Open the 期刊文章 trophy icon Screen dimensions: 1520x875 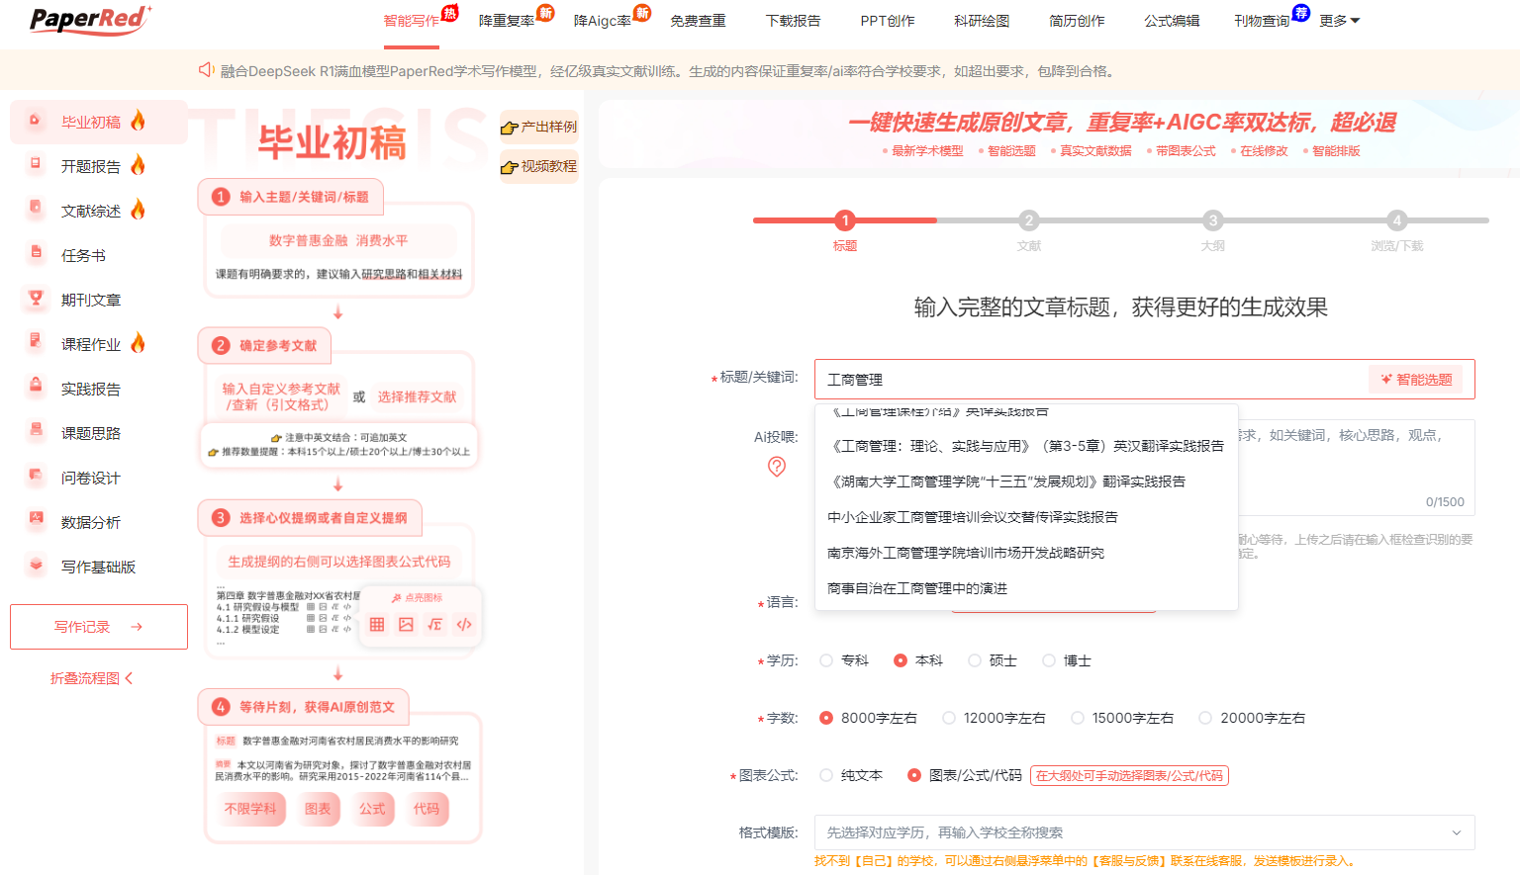[x=36, y=298]
